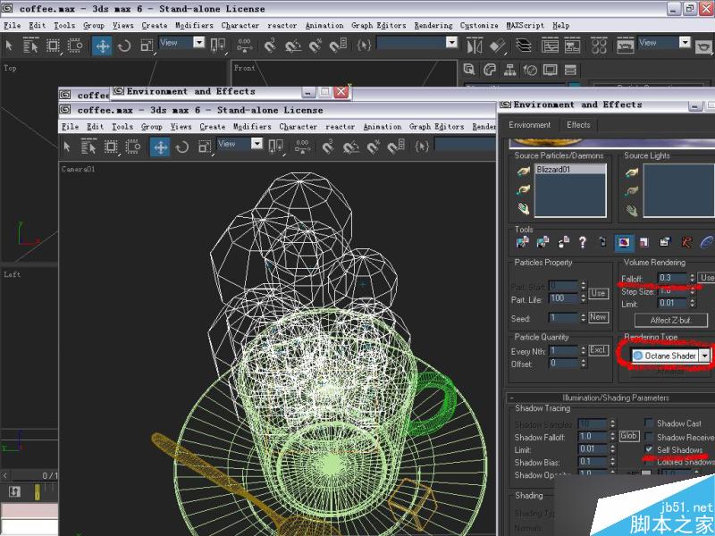Screen dimensions: 715x536
Task: Switch to Hierarchy command panel tab
Action: click(509, 70)
